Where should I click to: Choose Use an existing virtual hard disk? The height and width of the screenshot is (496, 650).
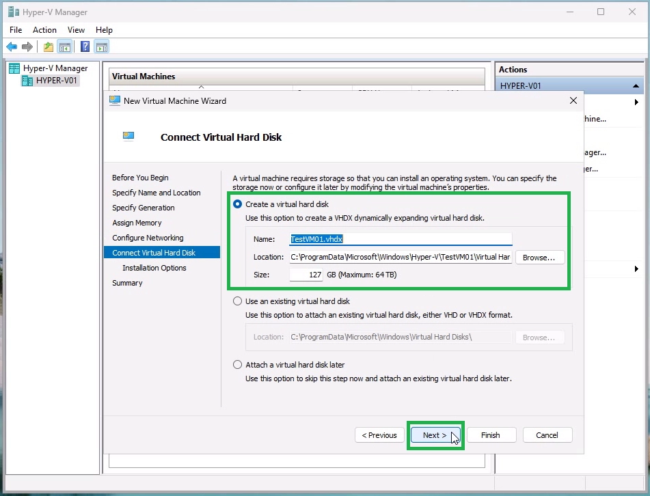pos(238,301)
